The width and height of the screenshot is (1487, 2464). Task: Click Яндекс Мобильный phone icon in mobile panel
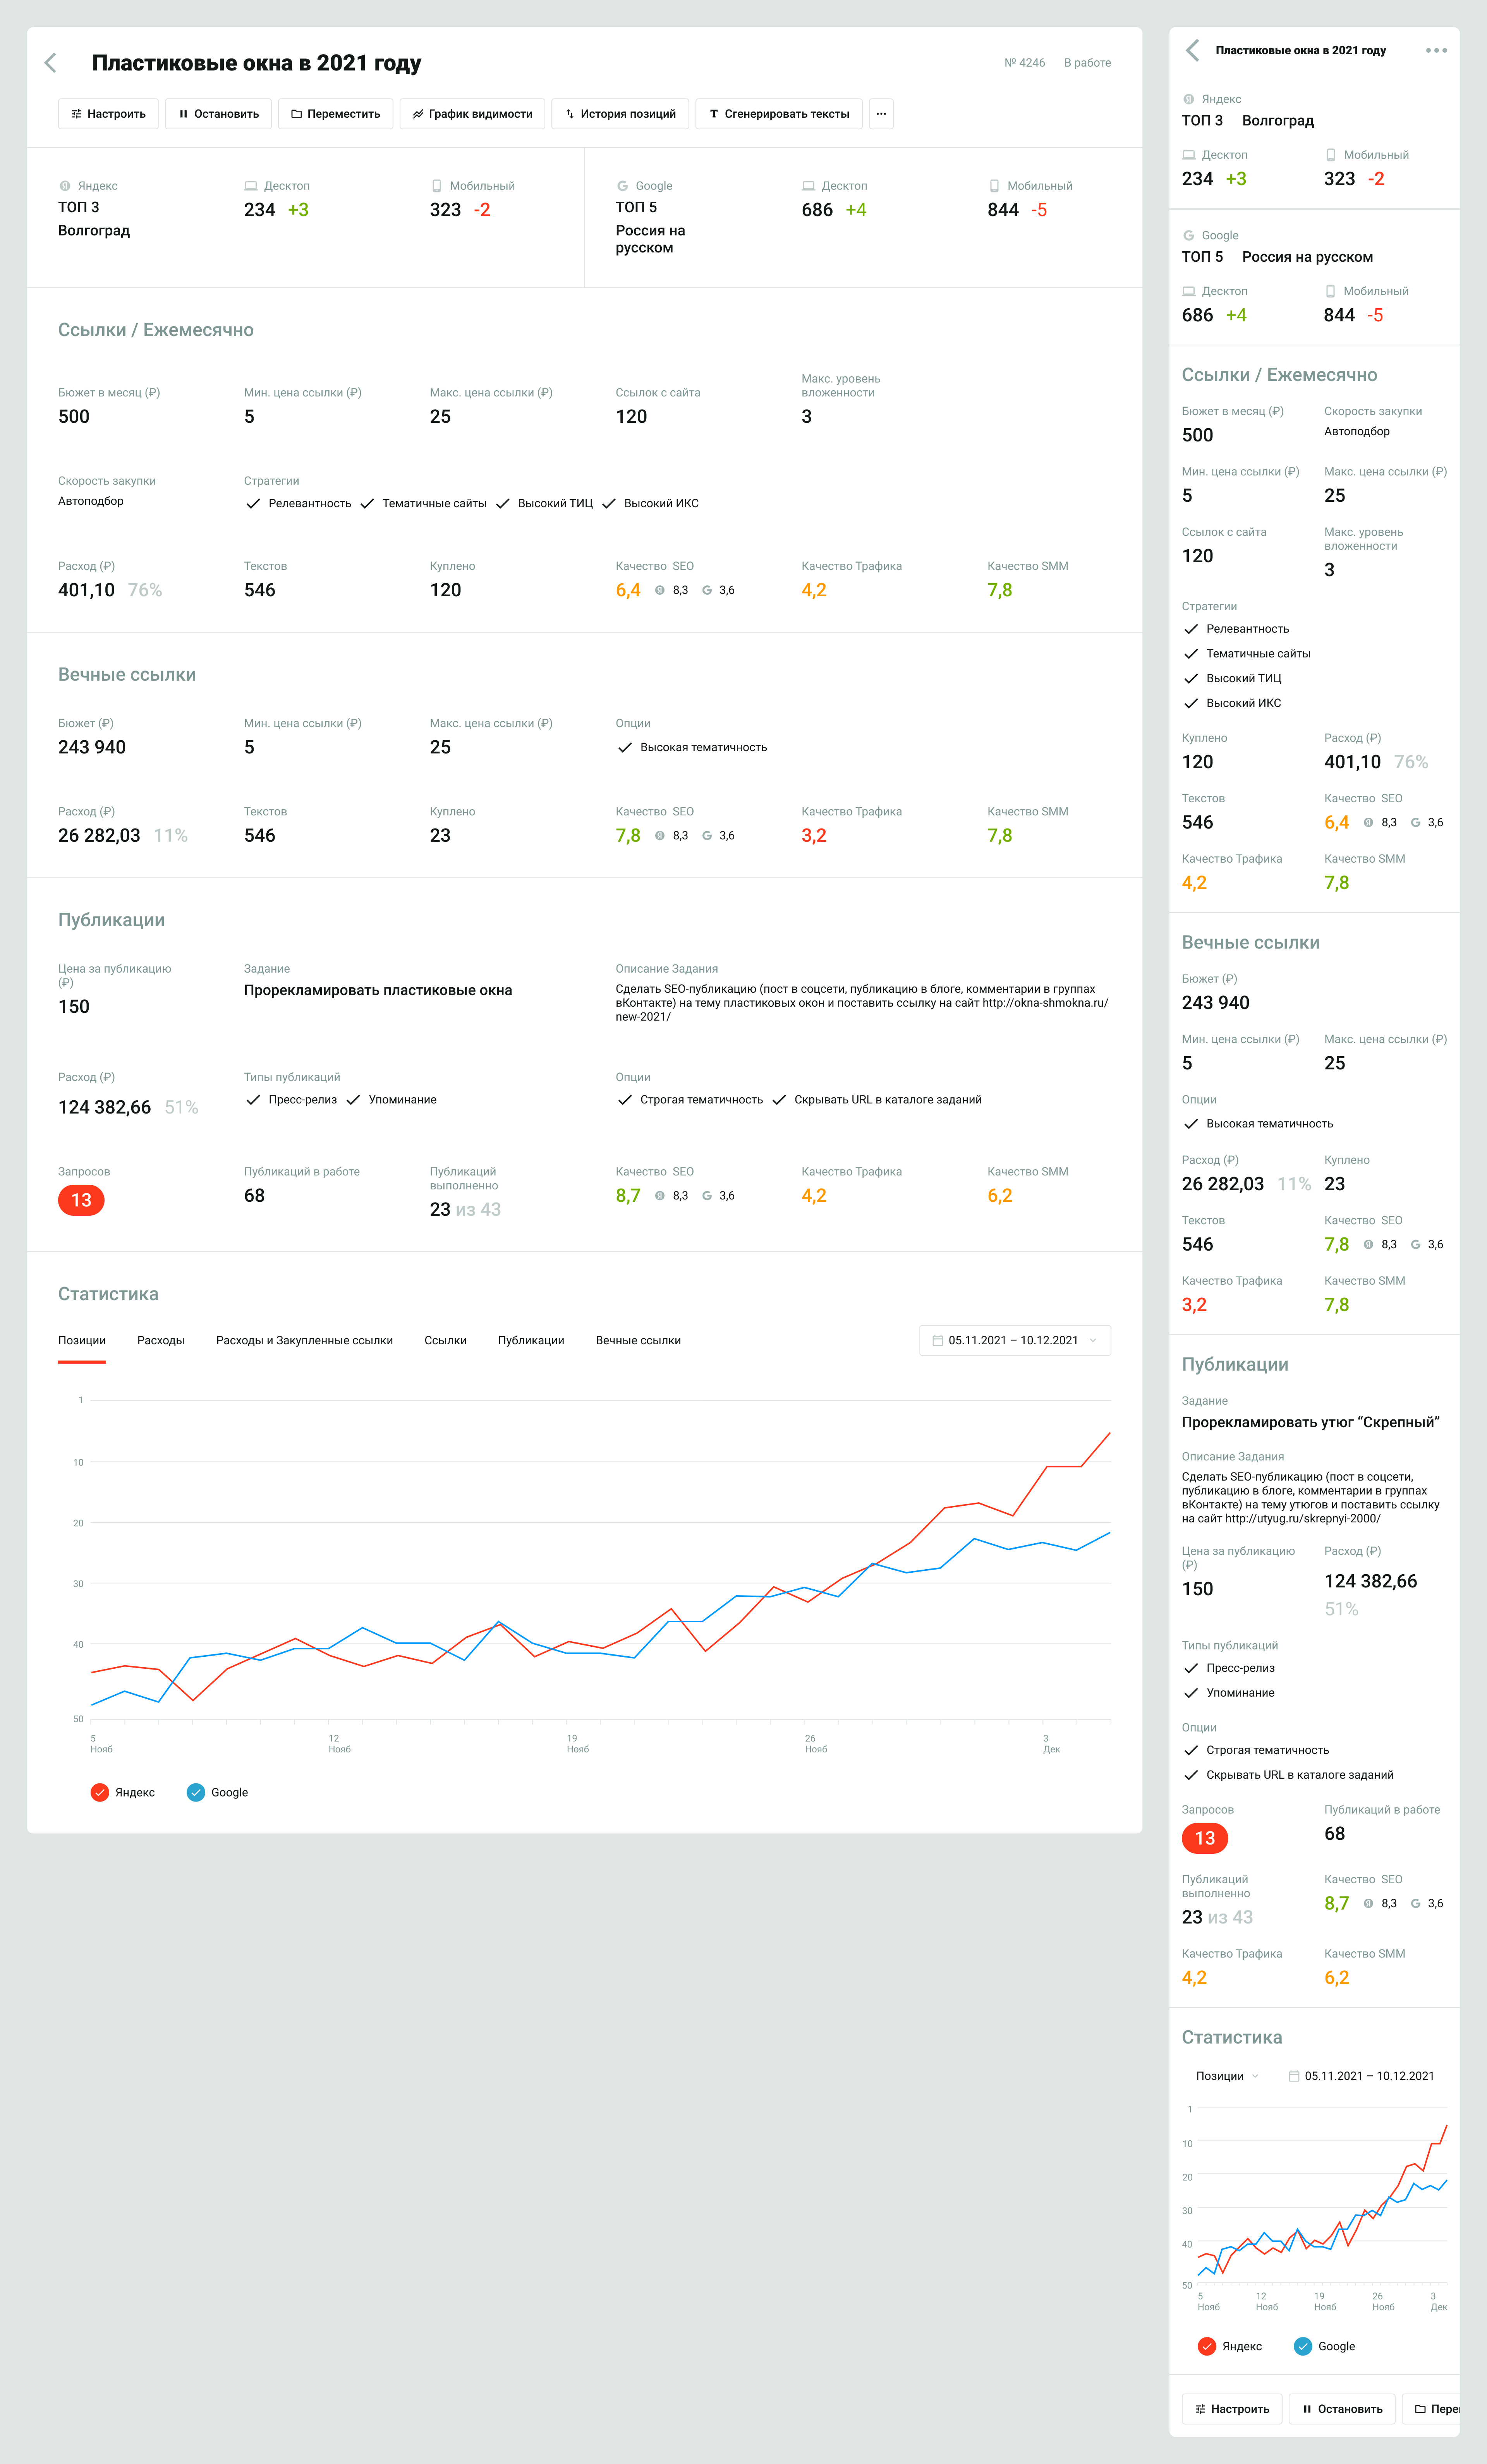pyautogui.click(x=1331, y=155)
